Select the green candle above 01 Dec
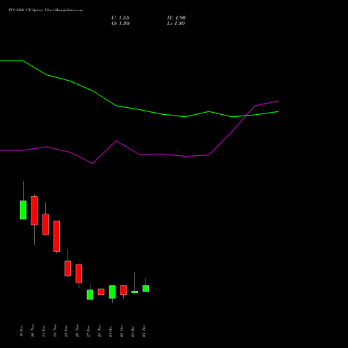 112,292
